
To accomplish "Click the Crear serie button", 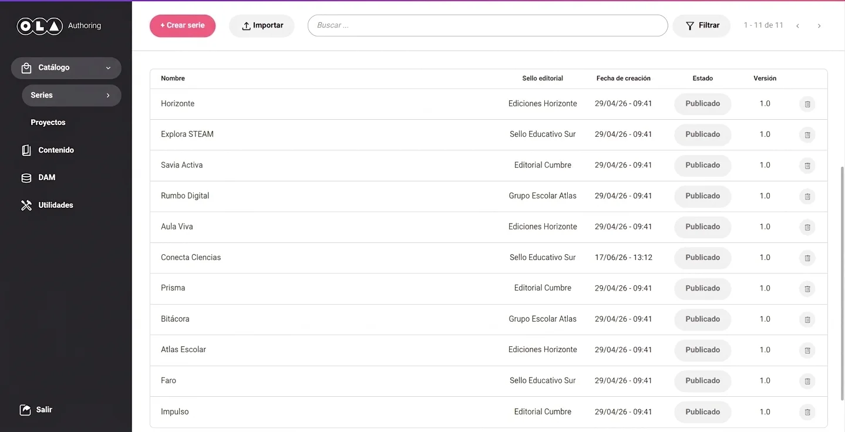I will (x=183, y=26).
